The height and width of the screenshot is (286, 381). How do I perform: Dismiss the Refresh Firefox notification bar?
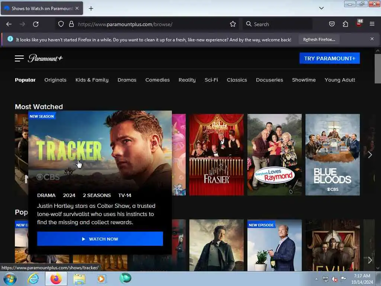[x=372, y=39]
